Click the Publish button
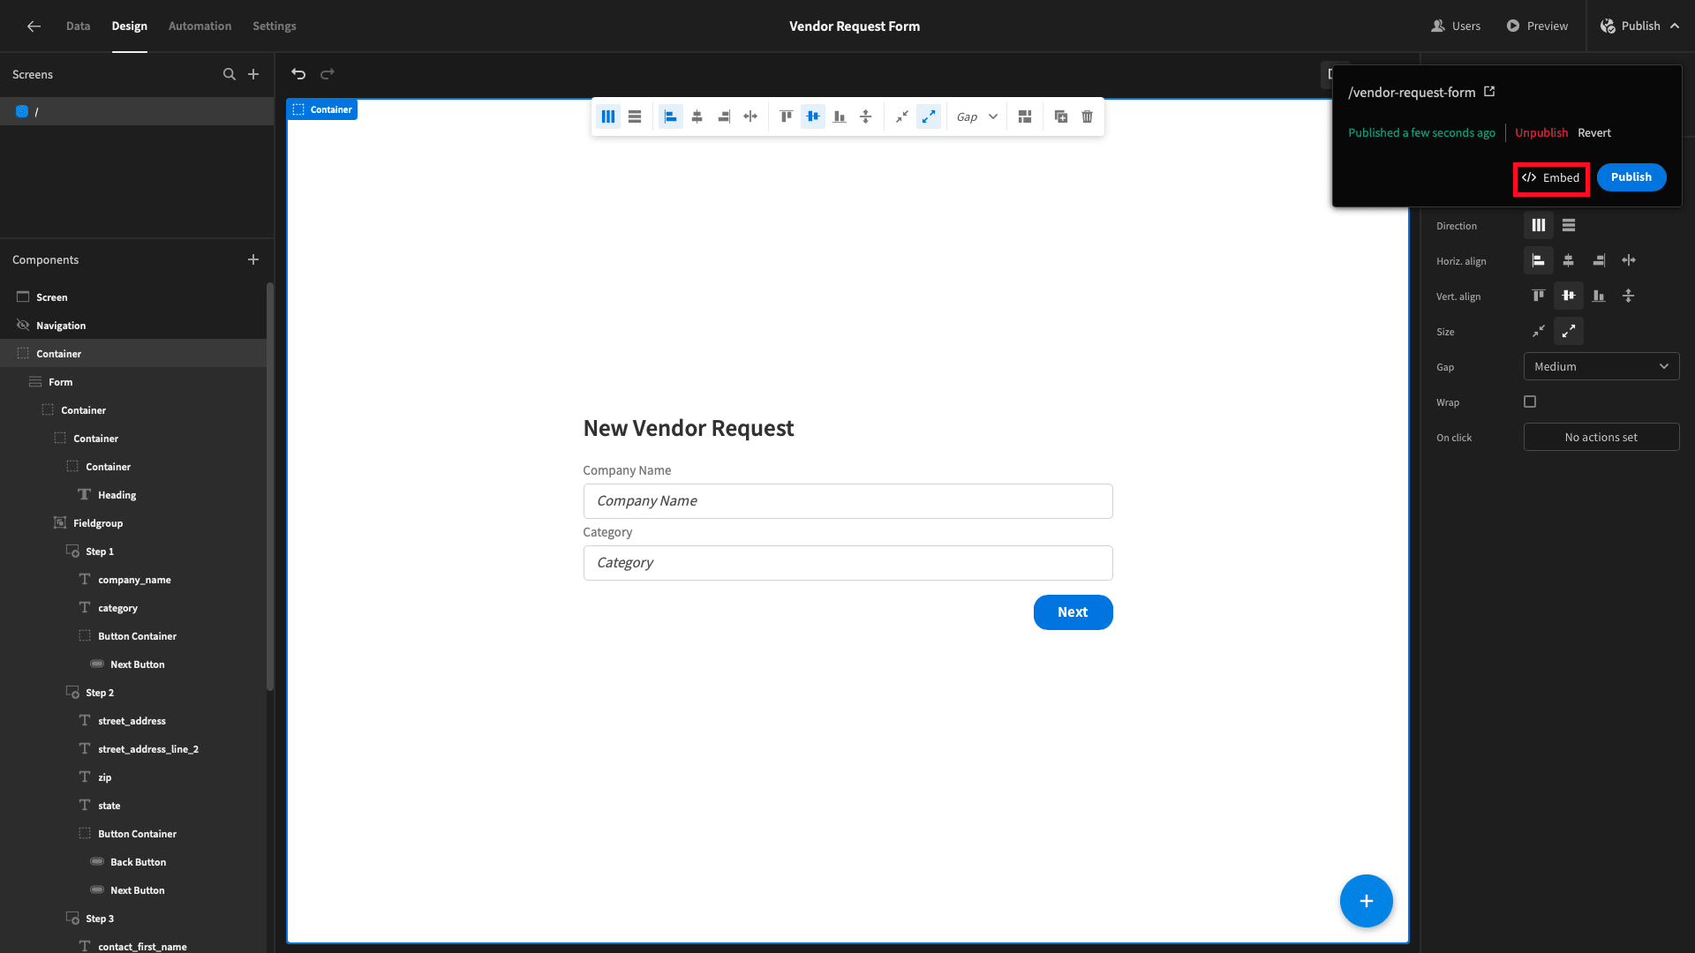Image resolution: width=1695 pixels, height=953 pixels. tap(1631, 176)
